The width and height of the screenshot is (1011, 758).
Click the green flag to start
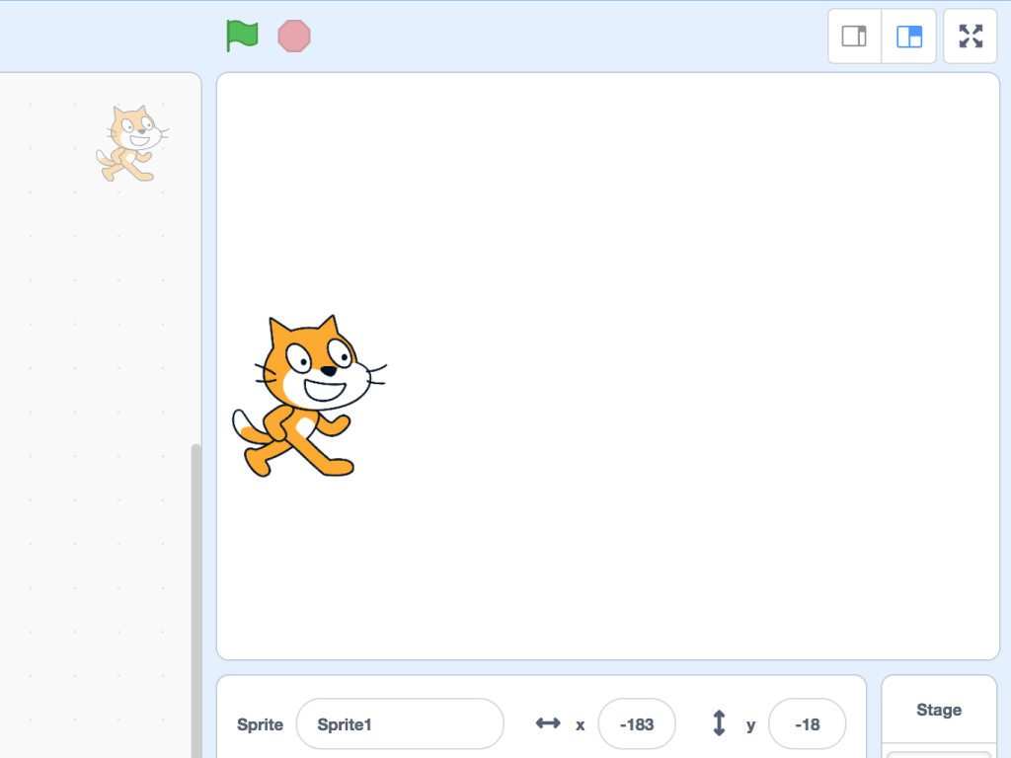[x=242, y=36]
